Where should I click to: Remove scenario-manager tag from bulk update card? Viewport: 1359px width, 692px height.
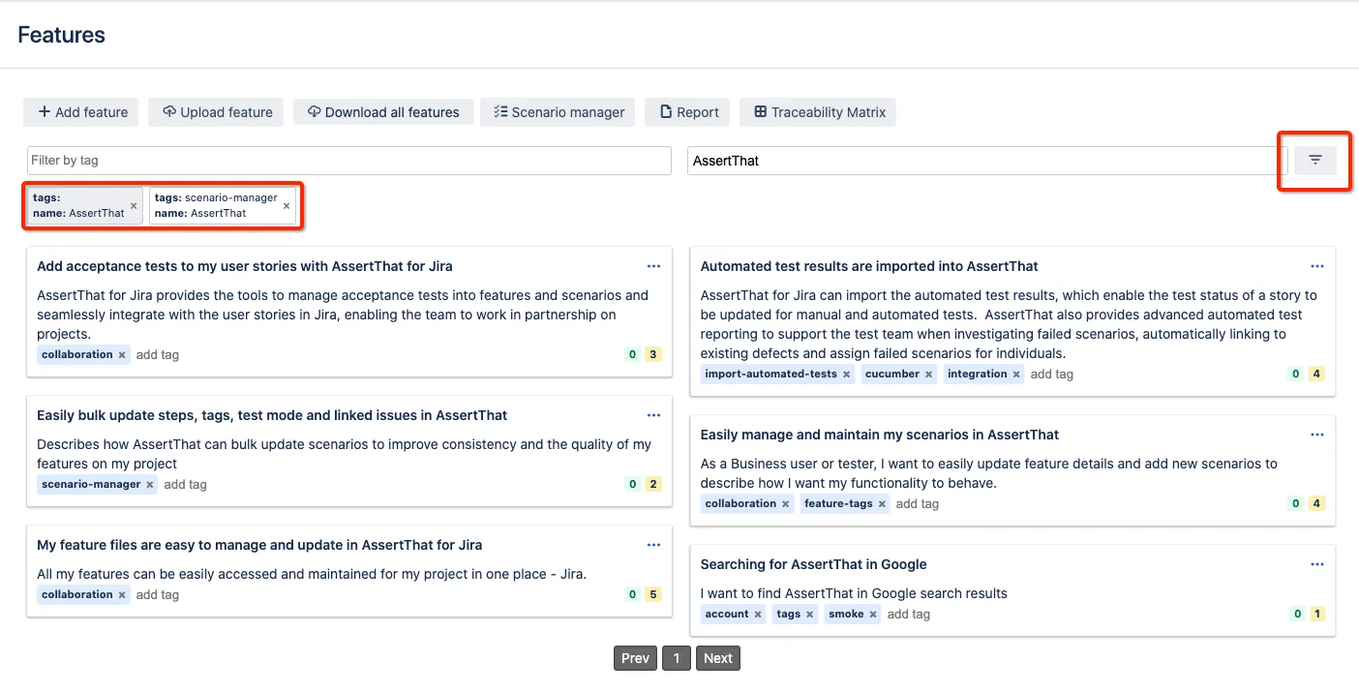pyautogui.click(x=150, y=485)
